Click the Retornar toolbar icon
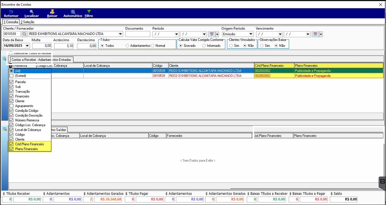This screenshot has height=205, width=386. tap(11, 12)
